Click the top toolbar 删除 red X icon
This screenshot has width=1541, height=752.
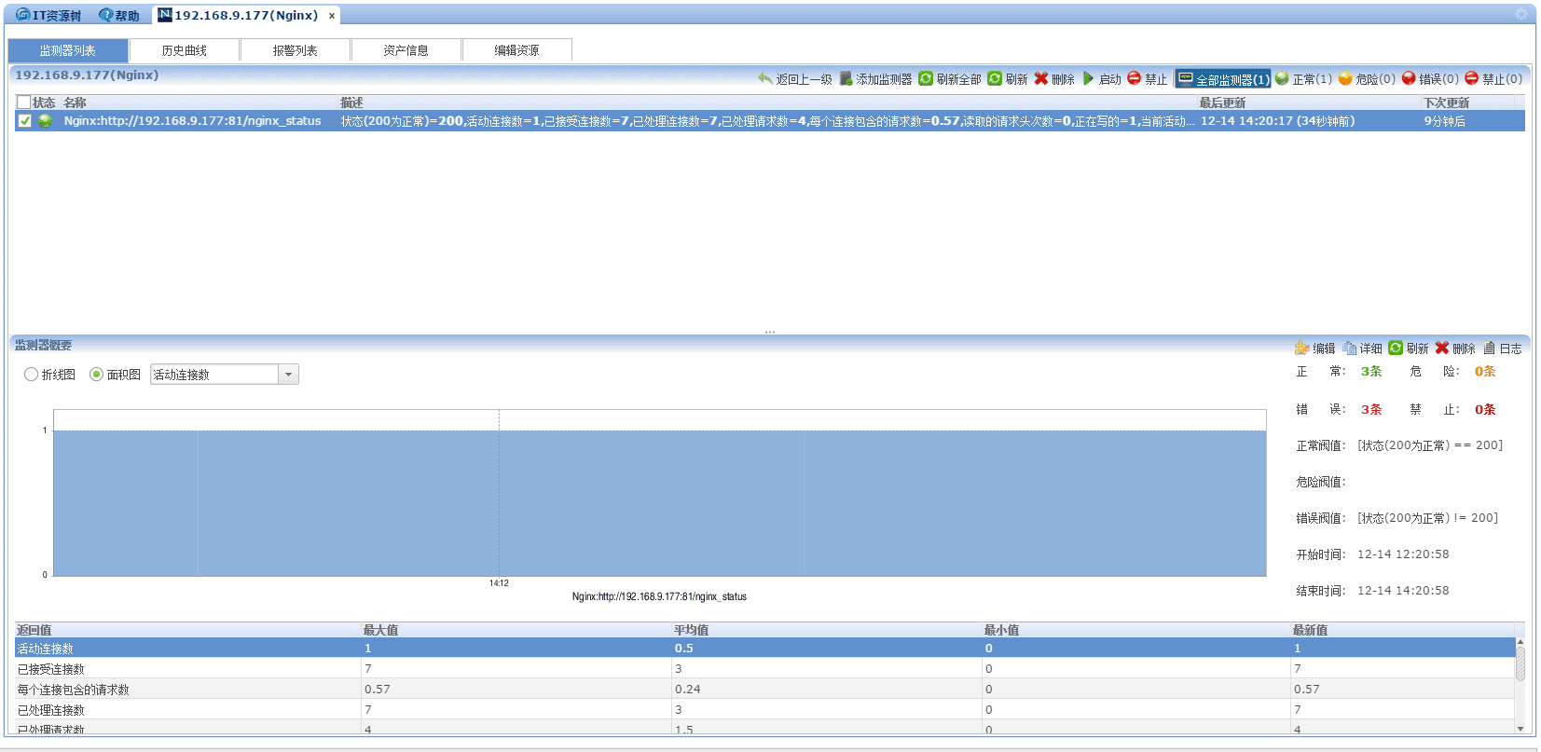(1041, 78)
